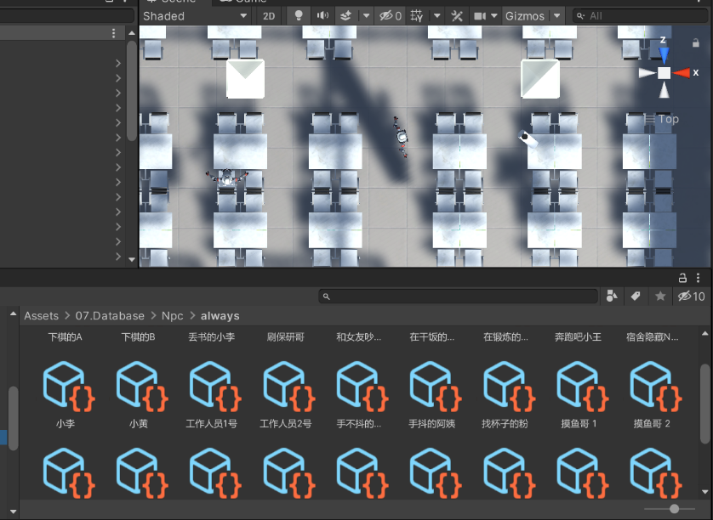
Task: Click the center cube of the orientation gizmo
Action: [665, 73]
